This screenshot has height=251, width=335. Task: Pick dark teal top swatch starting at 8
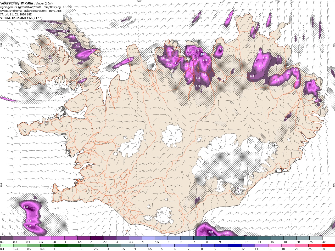point(213,238)
